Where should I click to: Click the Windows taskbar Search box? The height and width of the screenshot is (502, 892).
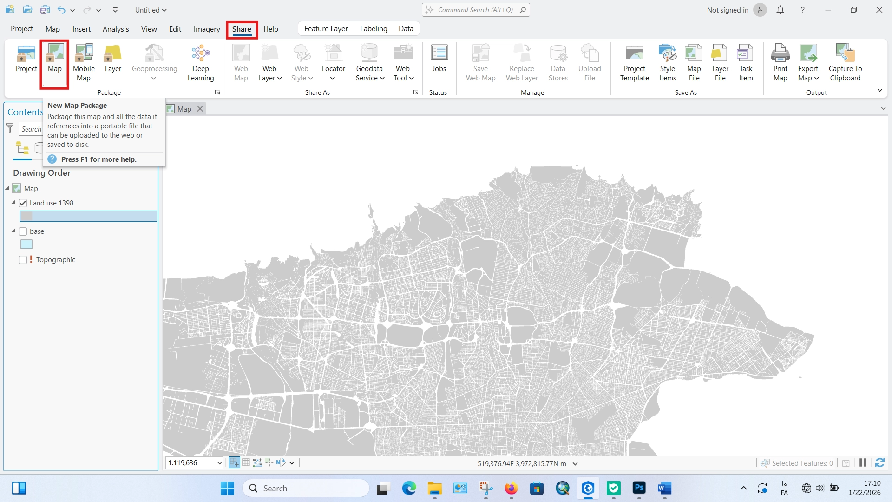pos(306,488)
